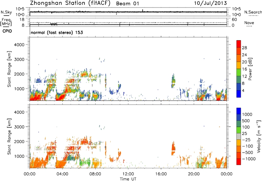Click the 500 label on Velocity colorbar
262x181 pixels.
pos(246,121)
